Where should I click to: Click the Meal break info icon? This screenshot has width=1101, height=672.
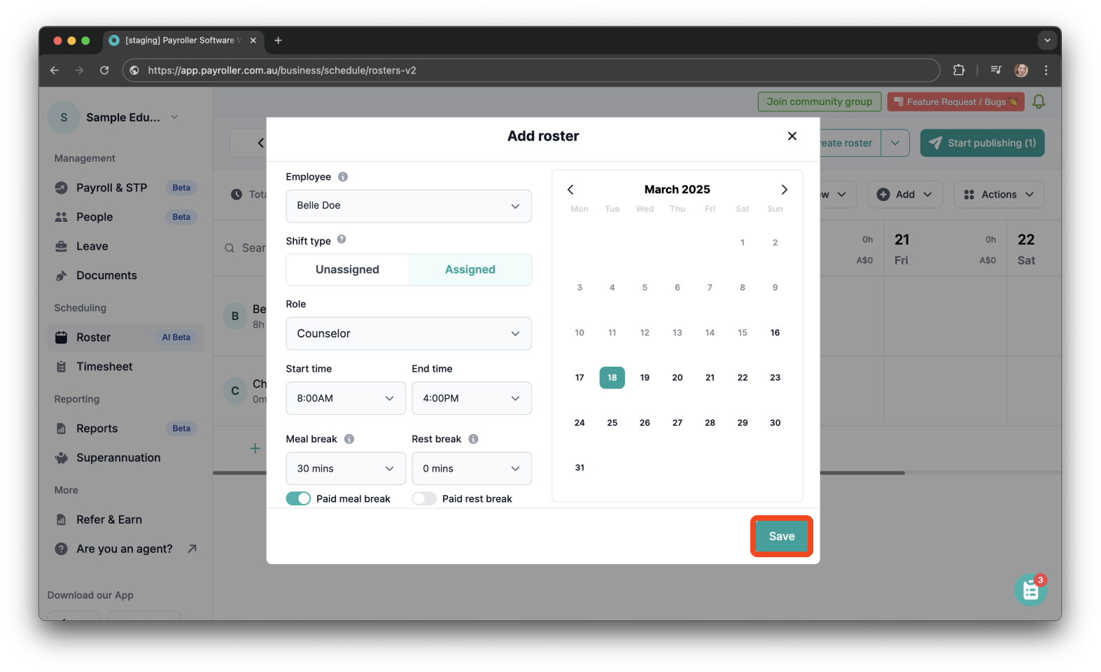tap(349, 439)
